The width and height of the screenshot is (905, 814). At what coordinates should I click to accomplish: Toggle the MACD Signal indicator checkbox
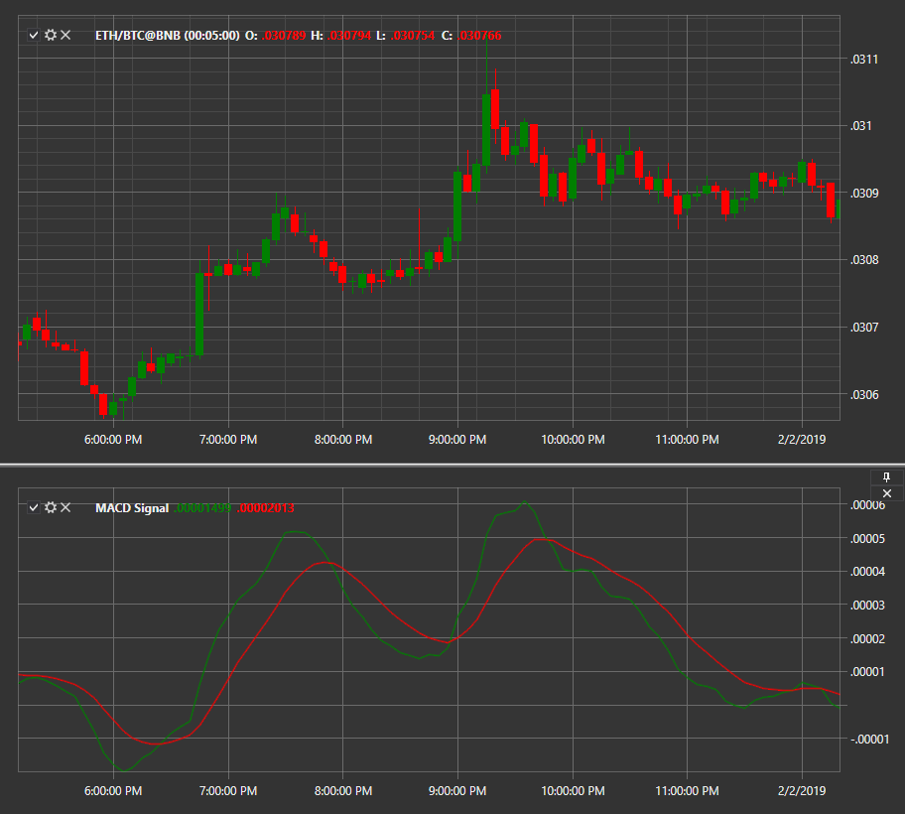click(x=34, y=507)
